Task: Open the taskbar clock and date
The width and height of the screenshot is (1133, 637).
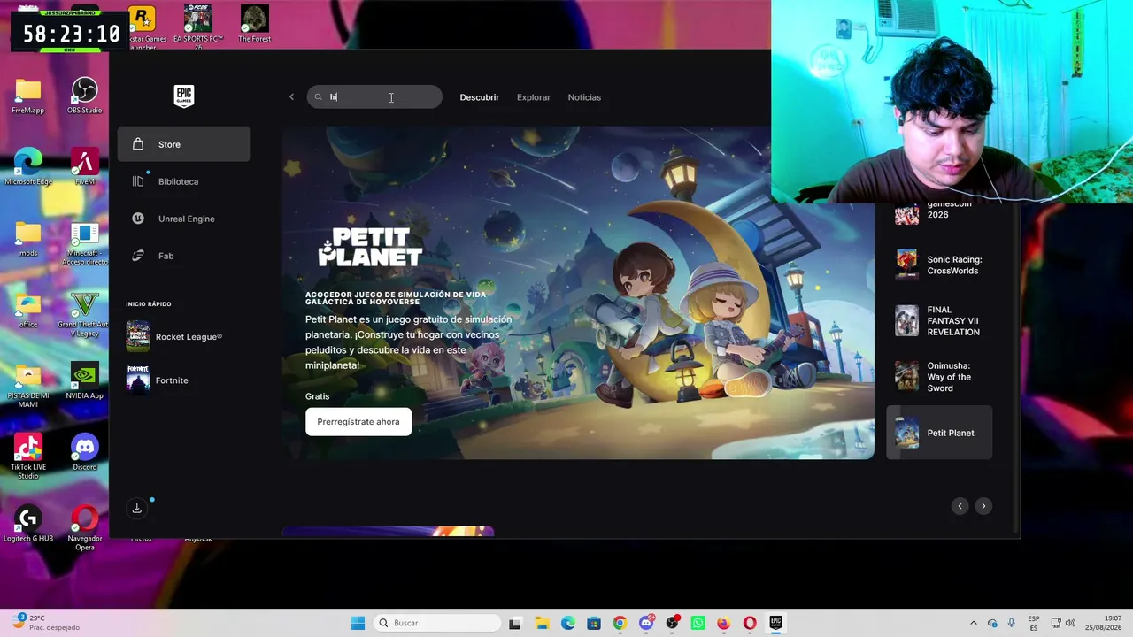Action: pos(1103,623)
